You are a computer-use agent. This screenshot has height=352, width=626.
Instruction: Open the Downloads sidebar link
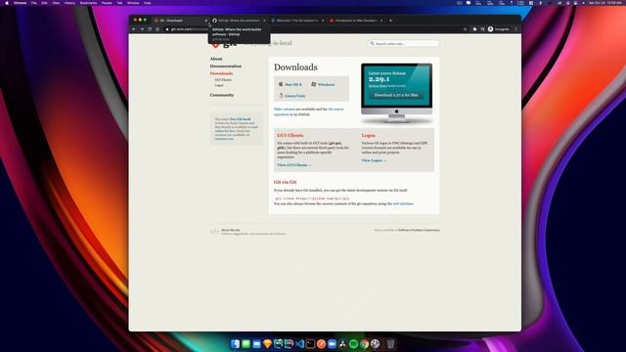coord(221,73)
